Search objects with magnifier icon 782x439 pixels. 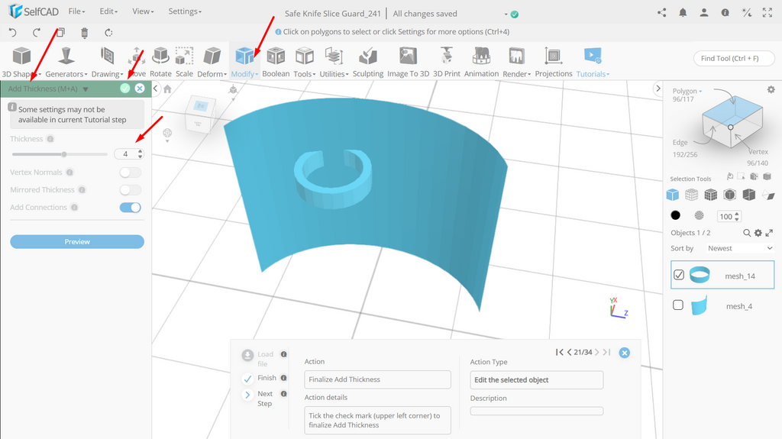[x=747, y=233]
